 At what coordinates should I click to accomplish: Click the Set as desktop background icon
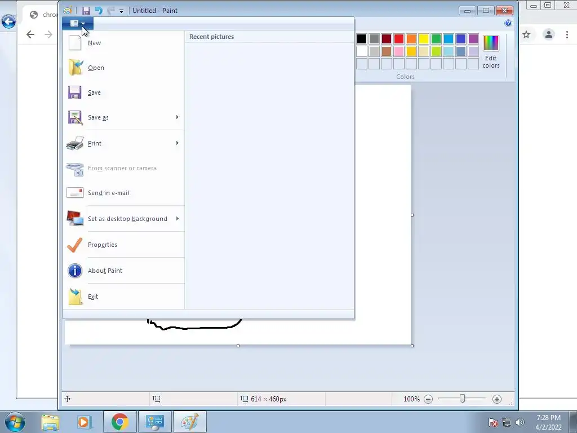[75, 218]
